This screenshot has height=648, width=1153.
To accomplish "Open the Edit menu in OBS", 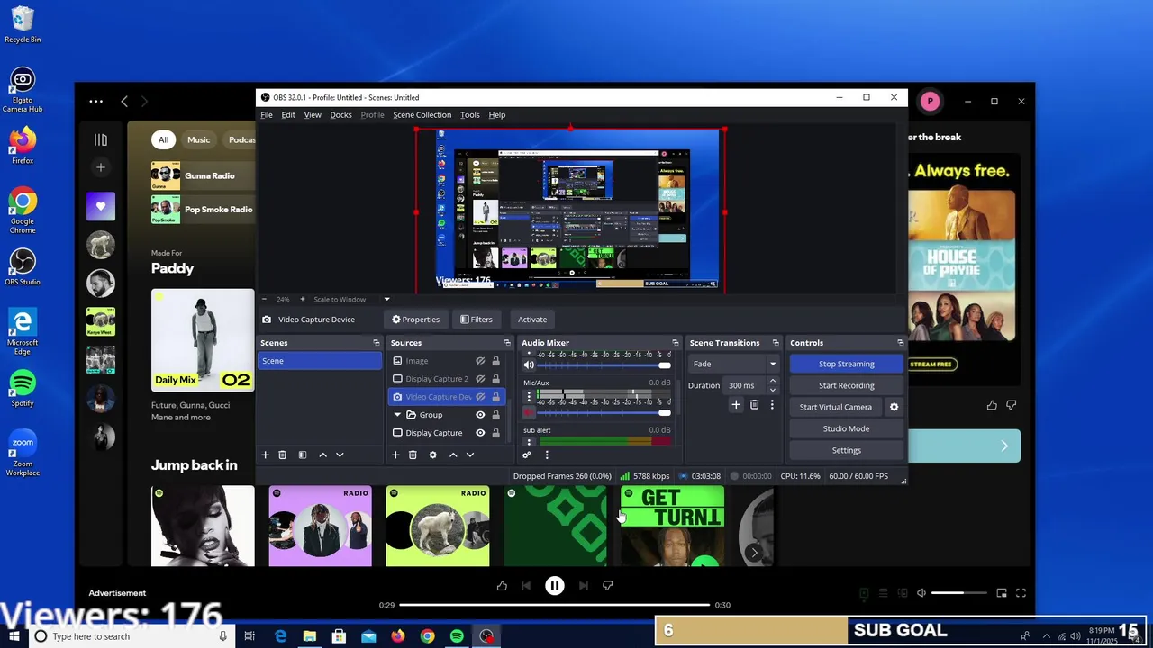I will coord(288,115).
